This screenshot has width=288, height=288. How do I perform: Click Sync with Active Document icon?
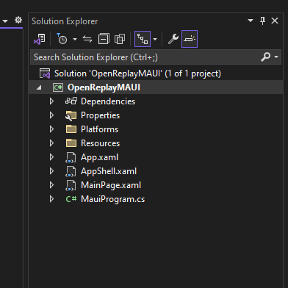point(87,39)
